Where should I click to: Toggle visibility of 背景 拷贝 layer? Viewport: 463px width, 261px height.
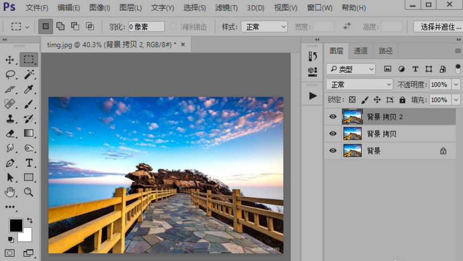[333, 134]
